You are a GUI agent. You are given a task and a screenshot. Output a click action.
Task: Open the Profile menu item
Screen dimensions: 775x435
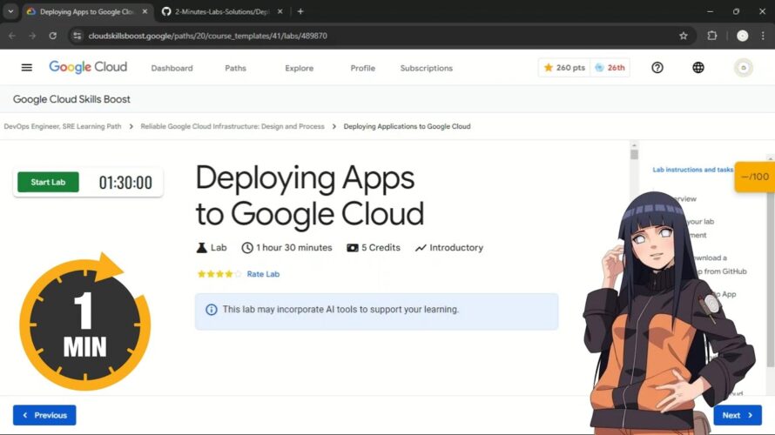363,68
